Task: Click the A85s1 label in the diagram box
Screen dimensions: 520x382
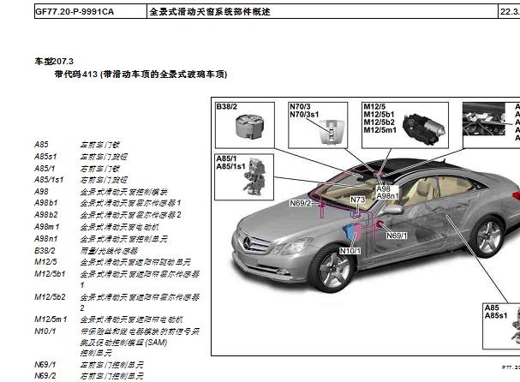Action: [496, 316]
